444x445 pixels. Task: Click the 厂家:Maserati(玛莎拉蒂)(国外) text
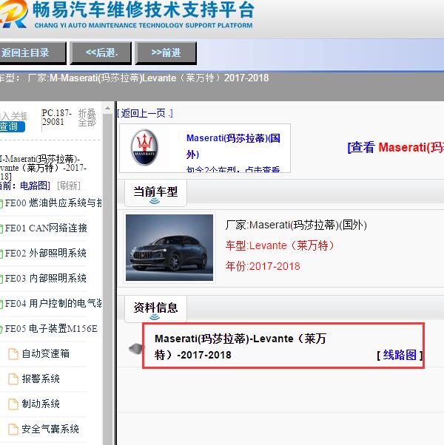point(296,225)
